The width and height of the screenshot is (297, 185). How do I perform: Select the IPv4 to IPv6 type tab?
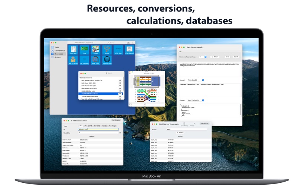(88, 126)
